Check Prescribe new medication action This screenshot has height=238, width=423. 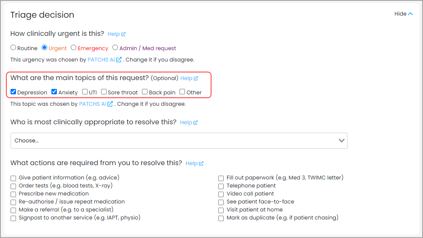pyautogui.click(x=13, y=194)
